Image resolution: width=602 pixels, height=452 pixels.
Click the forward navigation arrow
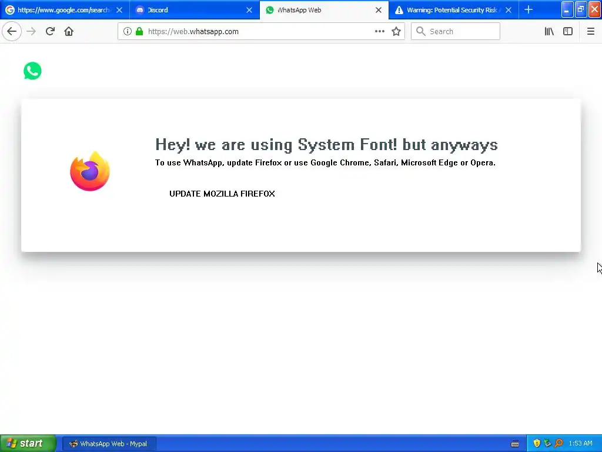coord(31,31)
